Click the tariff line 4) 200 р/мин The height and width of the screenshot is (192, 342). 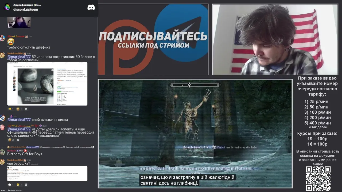(x=317, y=118)
